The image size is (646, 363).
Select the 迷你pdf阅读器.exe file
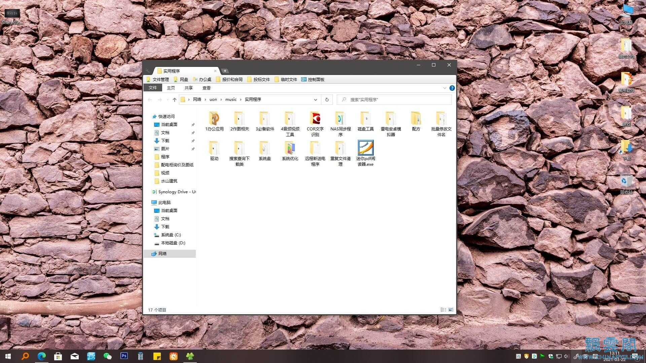pyautogui.click(x=366, y=154)
